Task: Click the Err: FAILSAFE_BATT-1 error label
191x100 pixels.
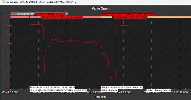Action: coord(114,15)
